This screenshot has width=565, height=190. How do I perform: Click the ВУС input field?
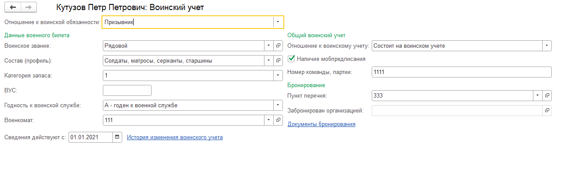pos(127,90)
